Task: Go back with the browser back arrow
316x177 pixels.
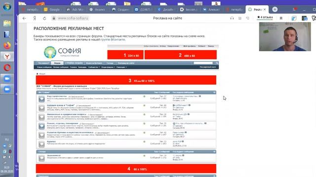Action: click(24, 18)
